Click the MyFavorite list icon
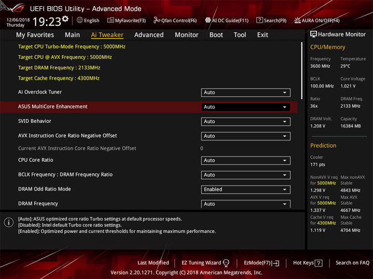The height and width of the screenshot is (279, 373). (x=110, y=20)
